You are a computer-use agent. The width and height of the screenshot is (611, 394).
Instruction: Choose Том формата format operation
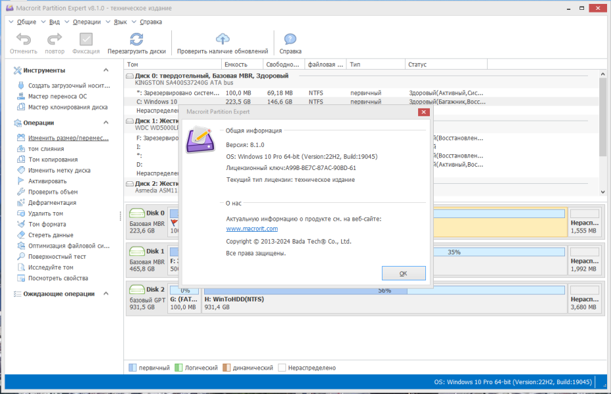42,224
